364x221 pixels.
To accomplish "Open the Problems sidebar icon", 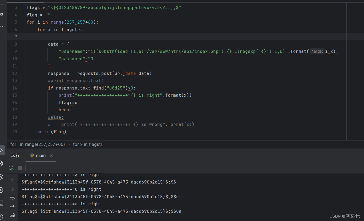I will click(x=1, y=216).
